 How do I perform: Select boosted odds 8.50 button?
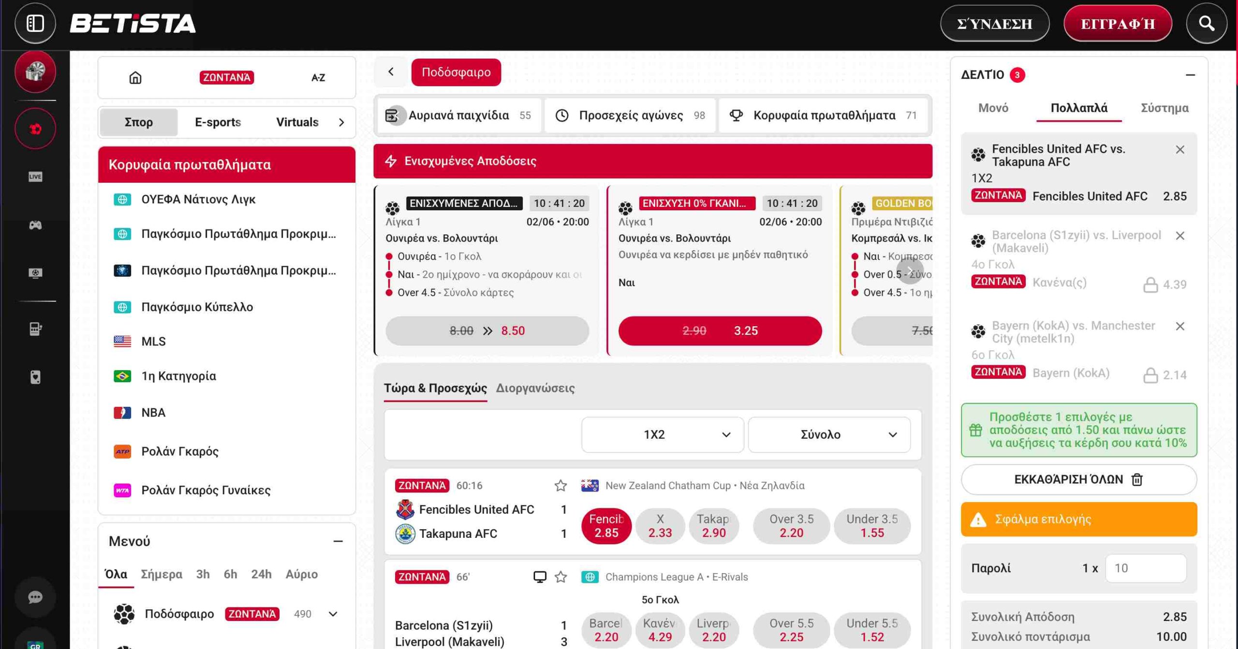coord(487,331)
